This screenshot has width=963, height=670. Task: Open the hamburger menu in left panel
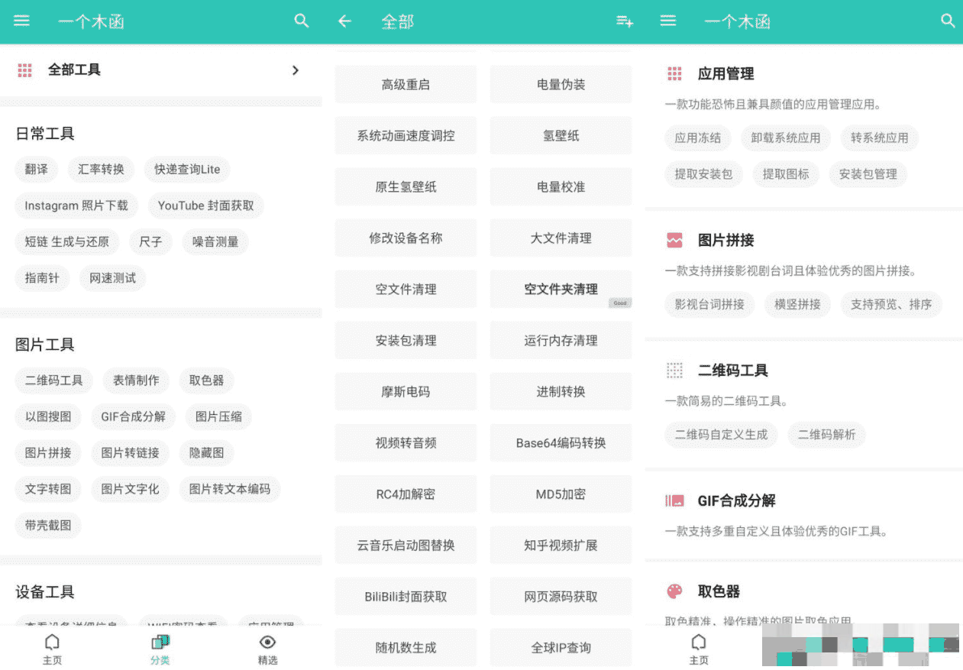[x=21, y=21]
